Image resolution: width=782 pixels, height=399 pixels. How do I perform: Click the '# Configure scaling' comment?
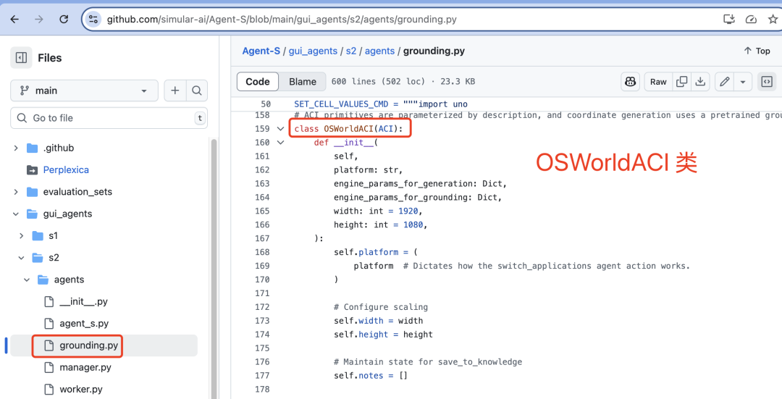coord(381,307)
